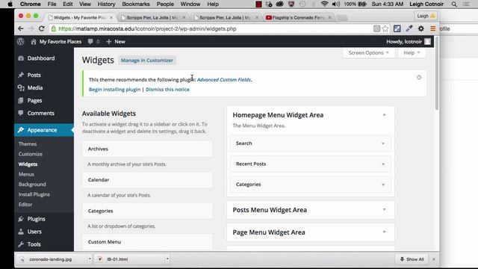Open Bookmarks menu in menu bar
Image resolution: width=478 pixels, height=269 pixels.
[x=136, y=4]
